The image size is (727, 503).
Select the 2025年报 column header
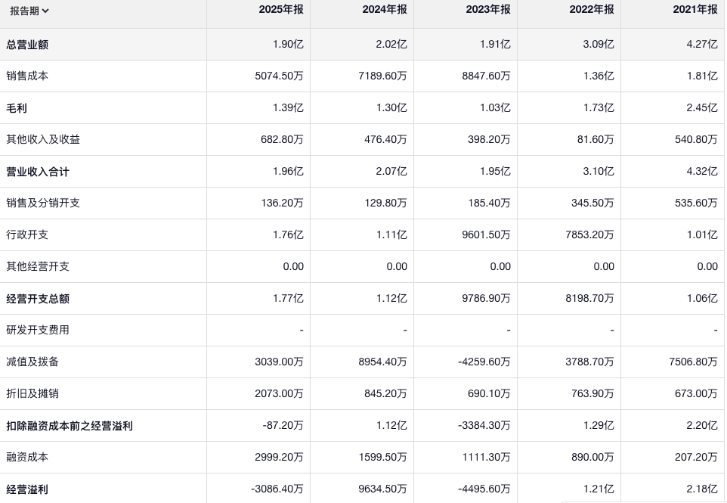(280, 10)
